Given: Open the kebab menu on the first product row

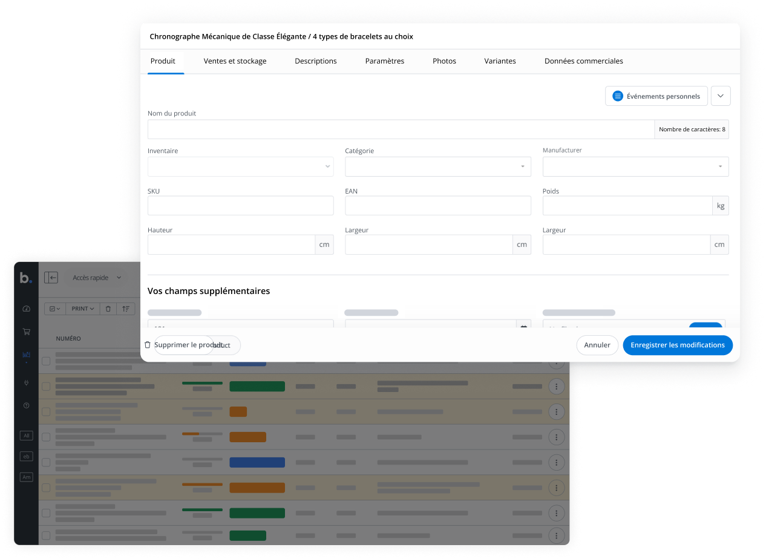Looking at the screenshot, I should [557, 361].
